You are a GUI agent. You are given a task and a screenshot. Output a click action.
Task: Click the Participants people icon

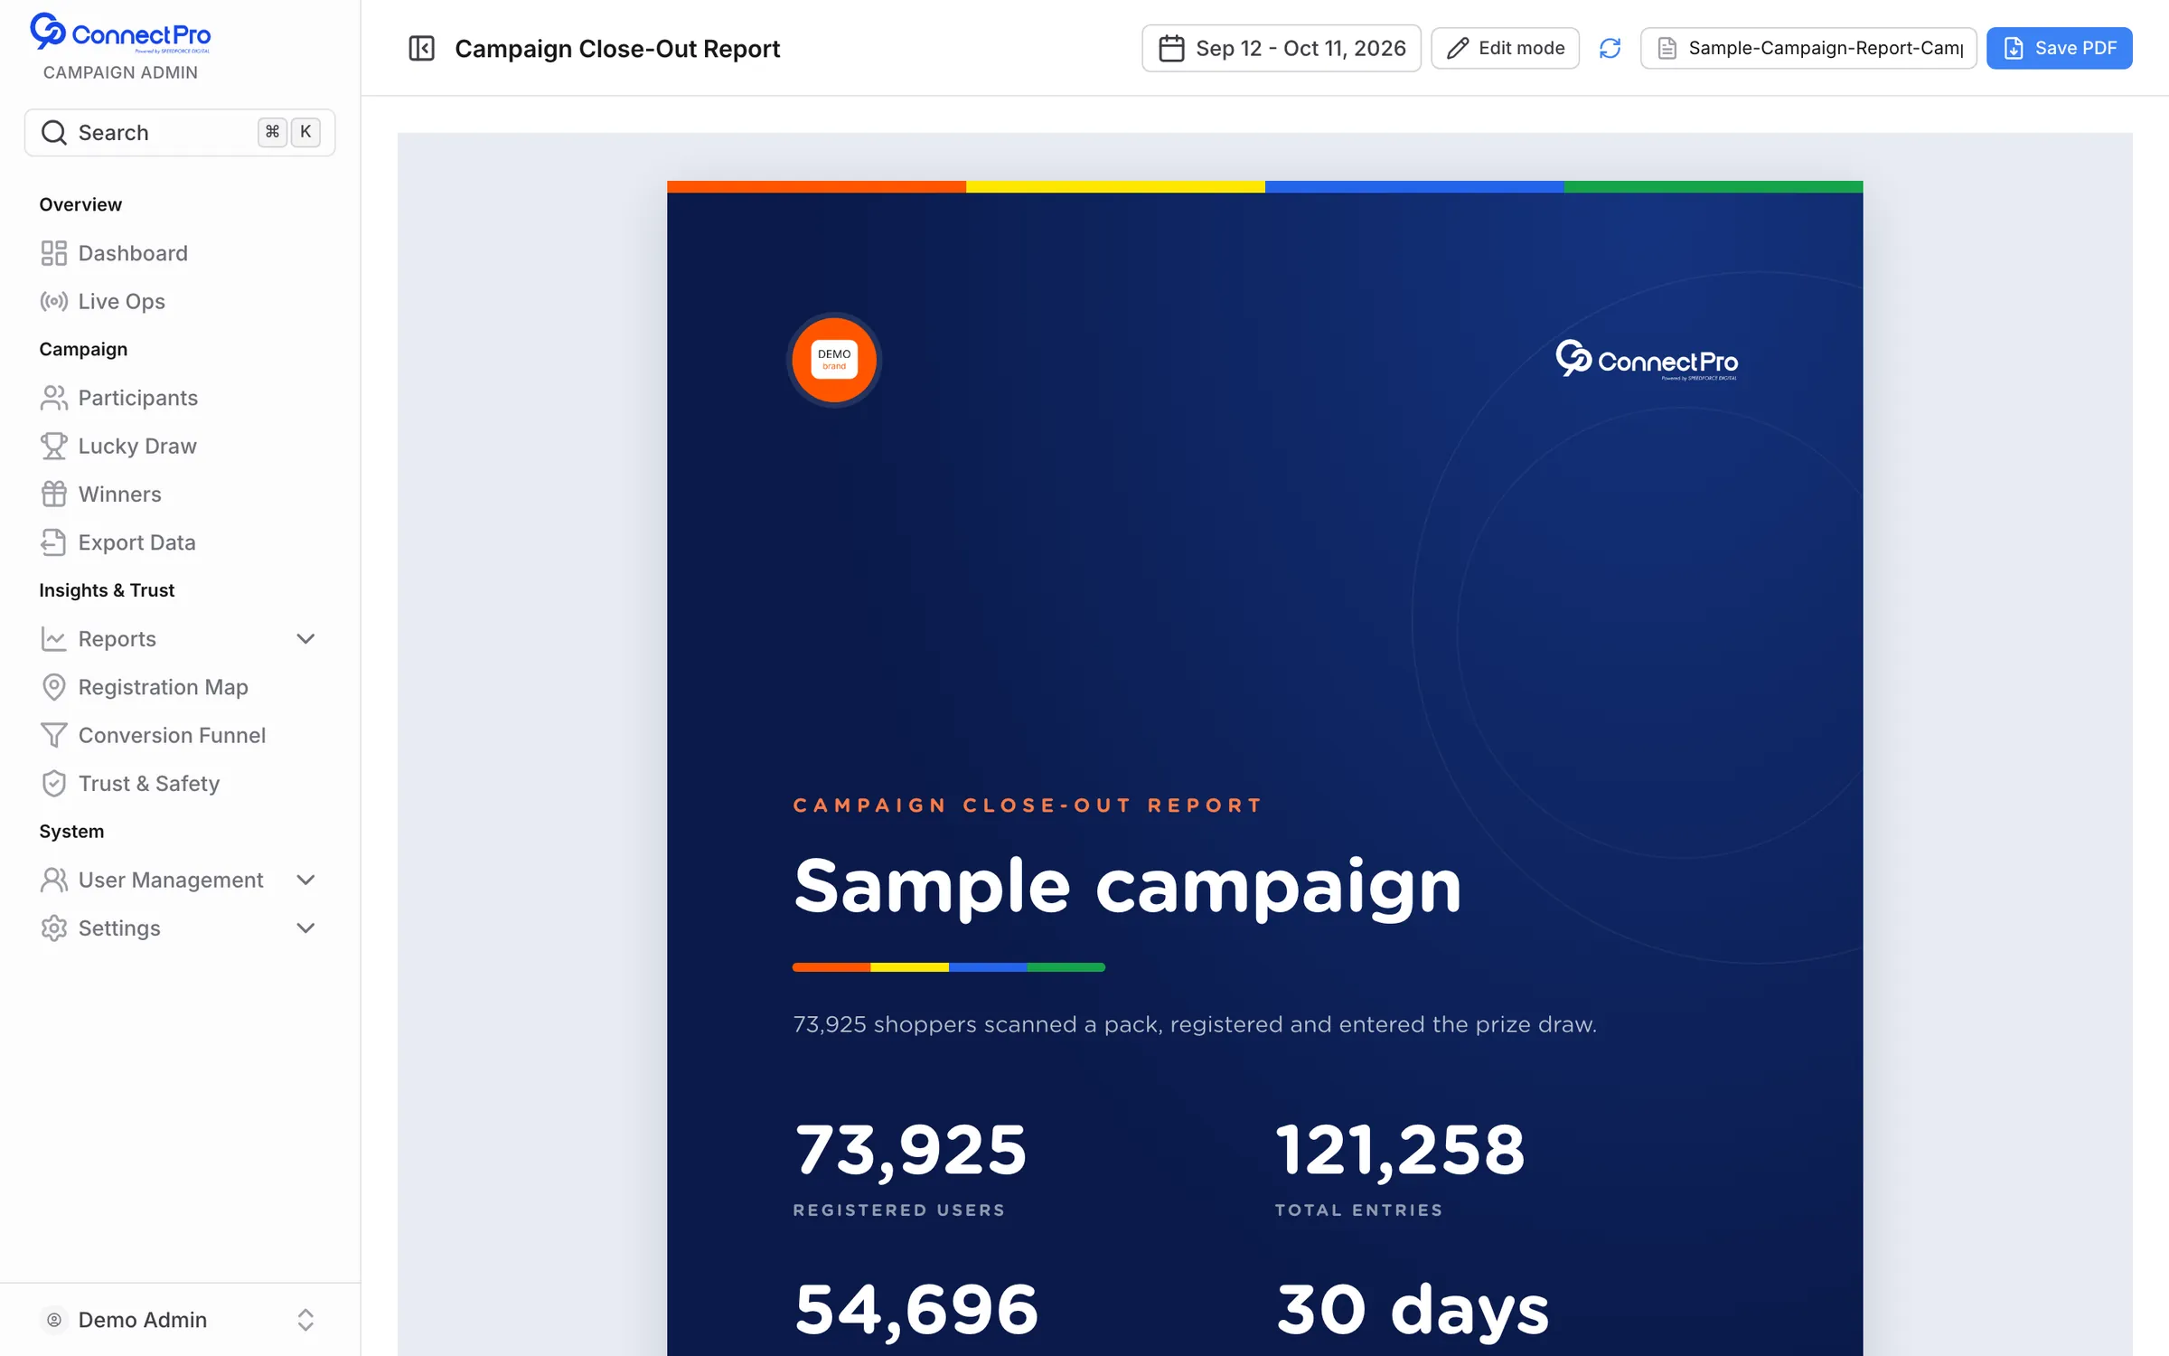pyautogui.click(x=54, y=398)
